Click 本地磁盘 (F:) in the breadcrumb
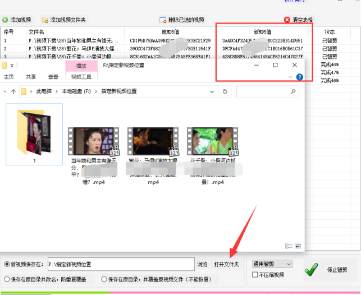Viewport: 361px width, 295px height. pyautogui.click(x=76, y=91)
